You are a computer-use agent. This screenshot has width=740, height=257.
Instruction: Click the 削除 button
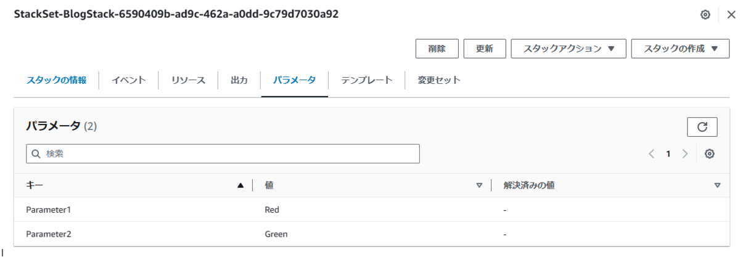tap(437, 49)
